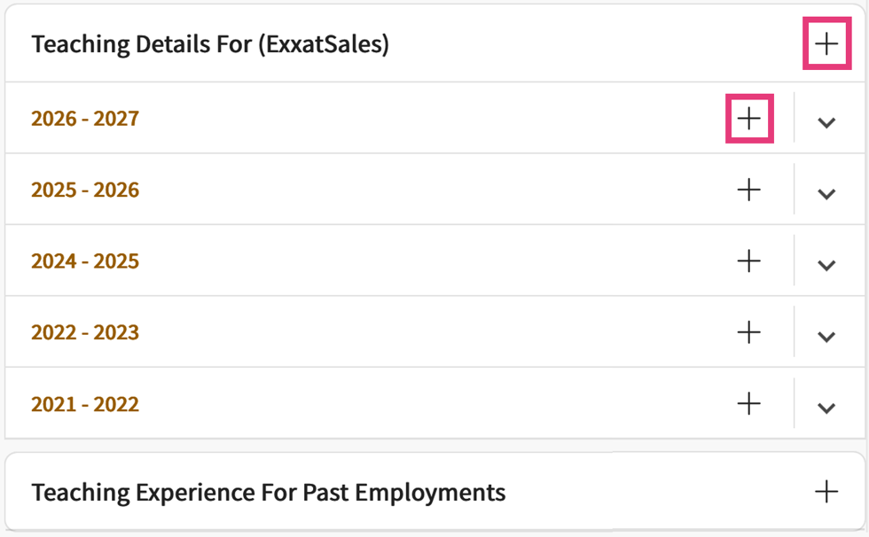Click the plus icon in 2024 - 2025 row
869x537 pixels.
749,261
